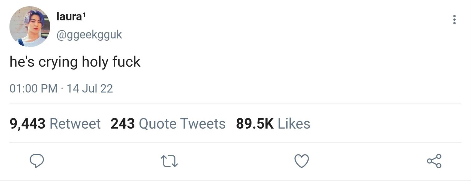Open the Quote Tweets label
This screenshot has width=471, height=185.
pyautogui.click(x=182, y=124)
